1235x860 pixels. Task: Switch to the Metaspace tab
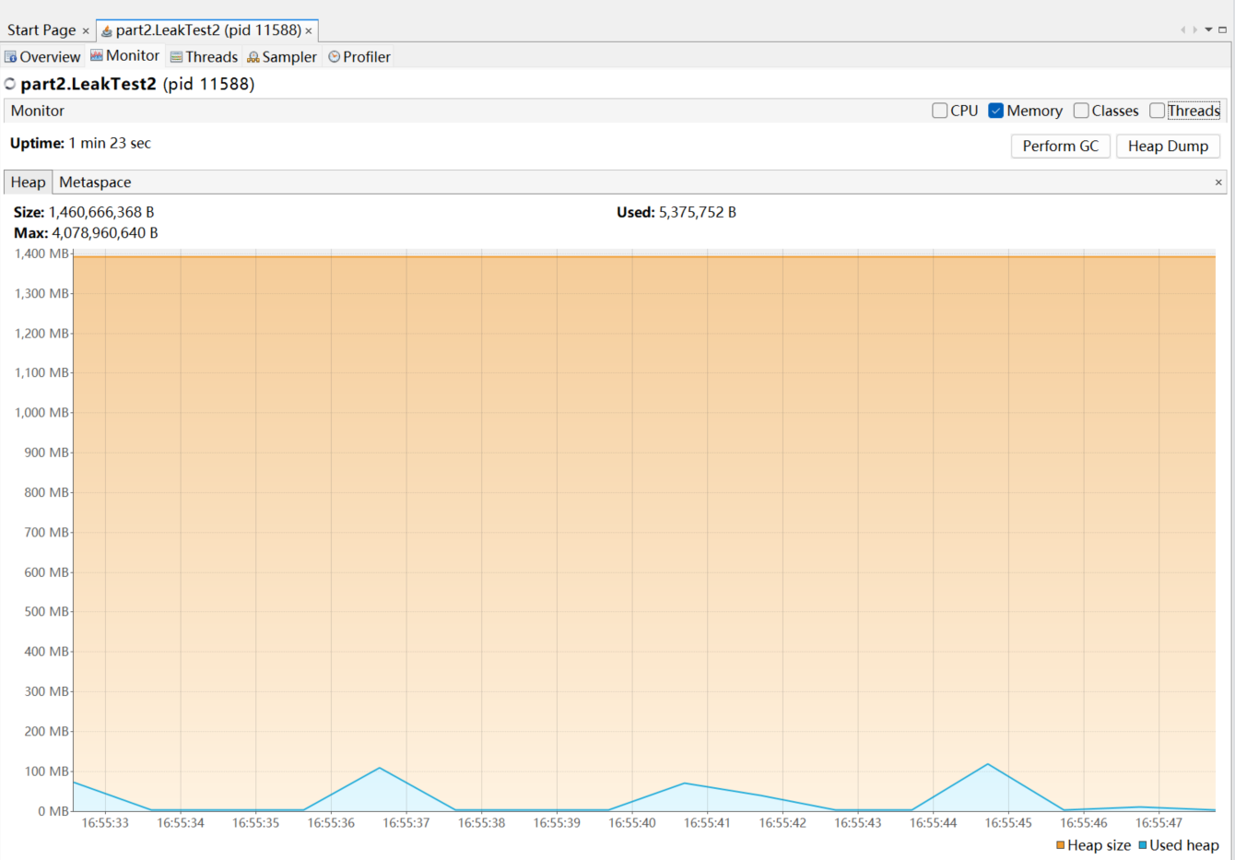pos(95,183)
